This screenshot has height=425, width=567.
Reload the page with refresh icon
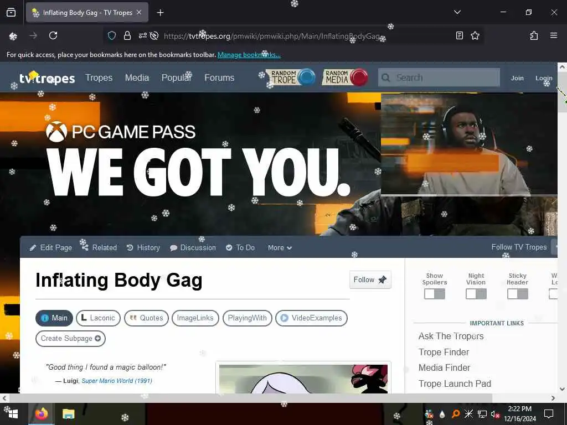[53, 35]
